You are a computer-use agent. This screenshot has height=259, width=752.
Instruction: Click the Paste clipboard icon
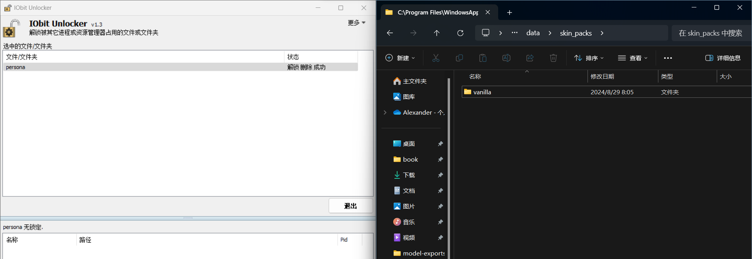coord(483,58)
